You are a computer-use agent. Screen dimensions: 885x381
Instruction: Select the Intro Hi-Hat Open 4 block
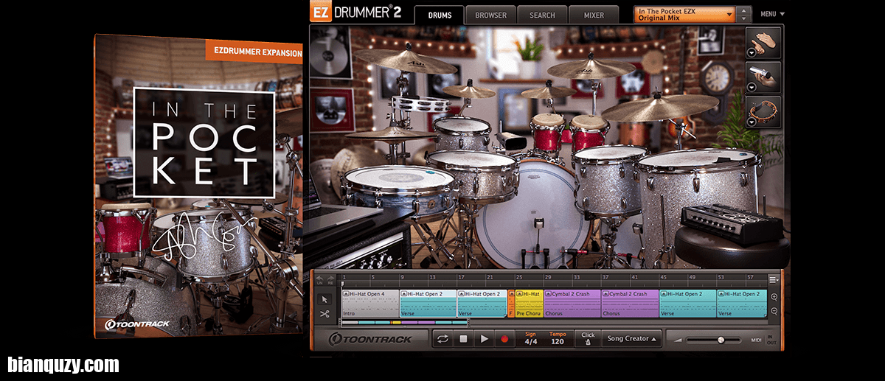point(370,304)
